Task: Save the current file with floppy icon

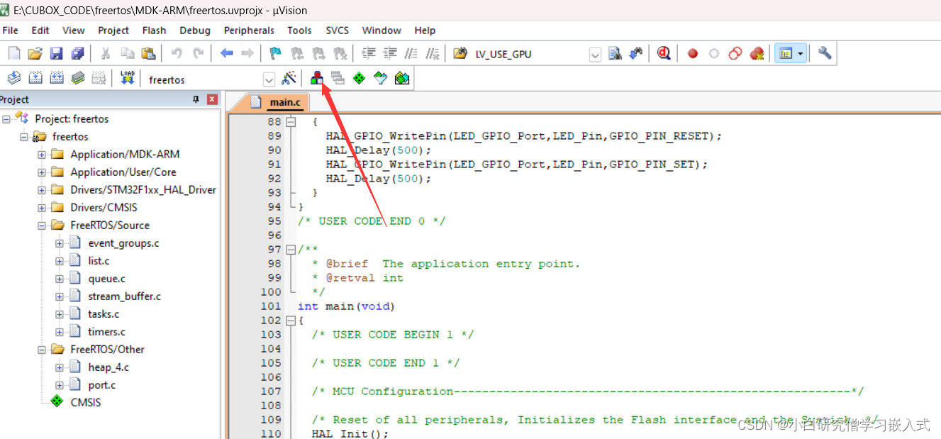Action: 56,53
